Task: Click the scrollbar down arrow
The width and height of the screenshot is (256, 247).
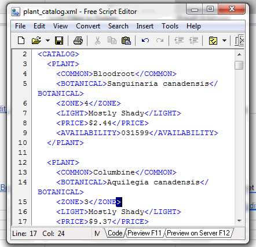Action: click(239, 220)
